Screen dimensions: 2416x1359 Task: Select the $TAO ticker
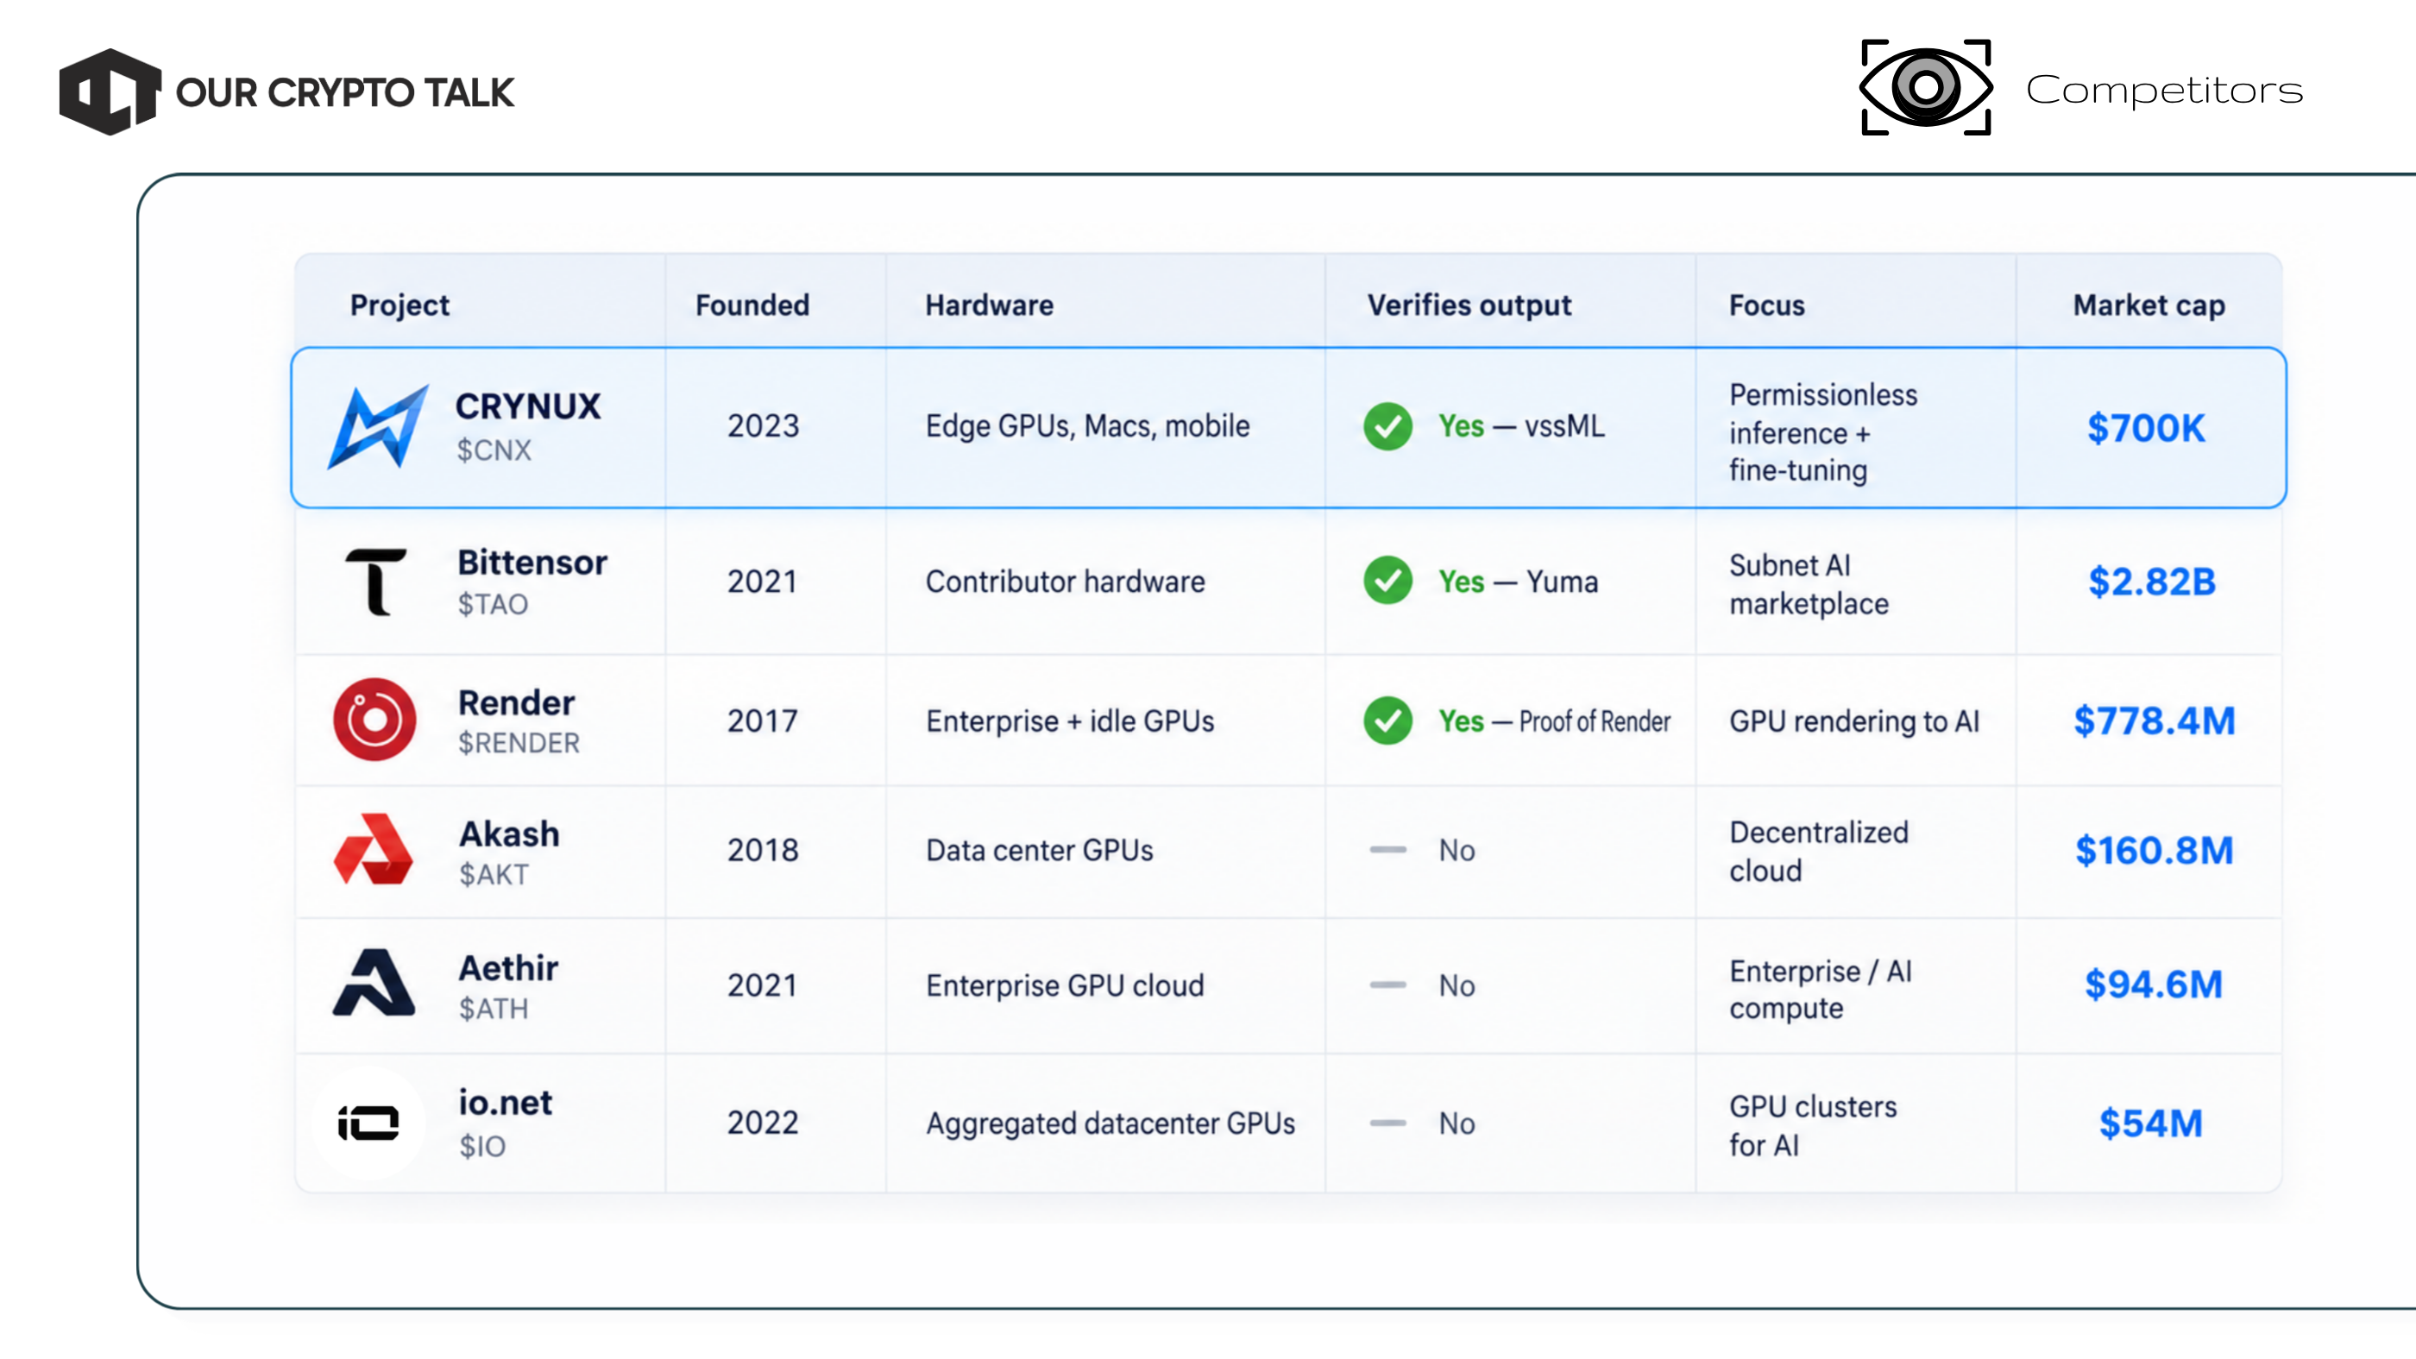(x=494, y=604)
